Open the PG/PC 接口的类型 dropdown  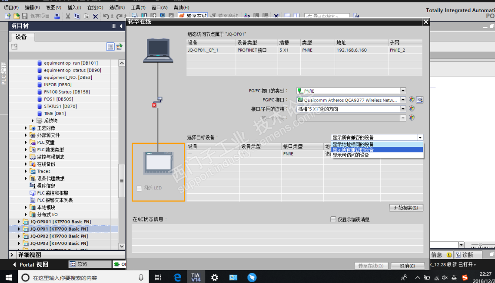point(403,91)
